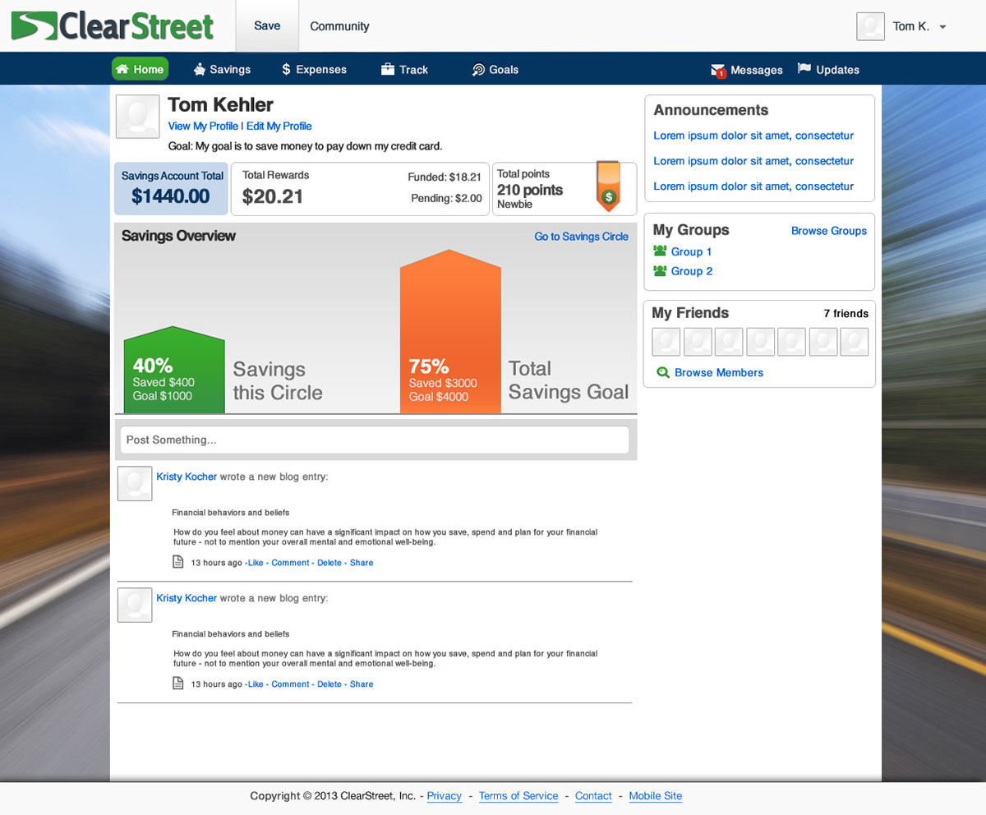Click the Updates flag icon
The width and height of the screenshot is (986, 815).
coord(804,70)
